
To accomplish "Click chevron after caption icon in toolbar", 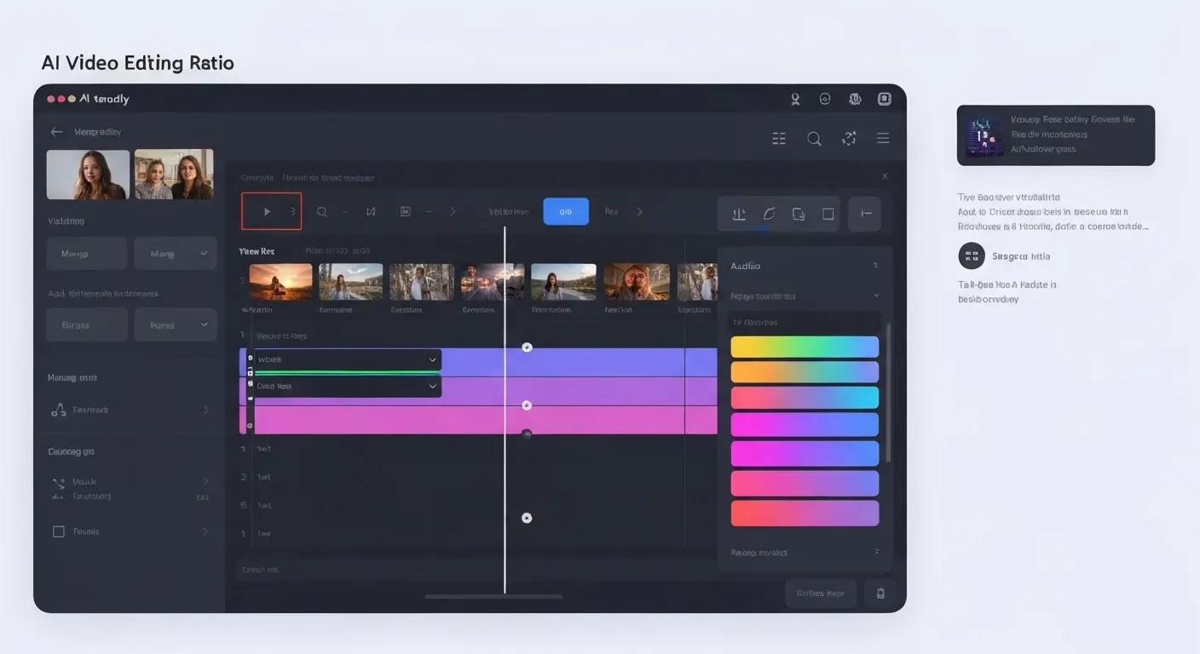I will [x=453, y=212].
